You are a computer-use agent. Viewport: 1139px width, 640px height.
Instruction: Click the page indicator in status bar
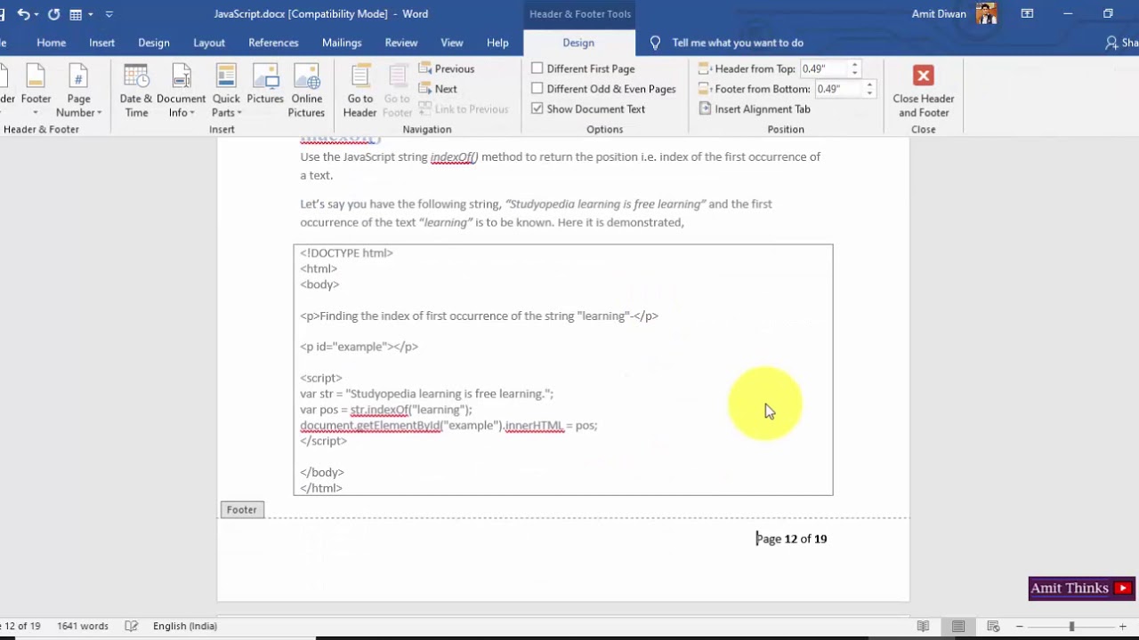20,626
